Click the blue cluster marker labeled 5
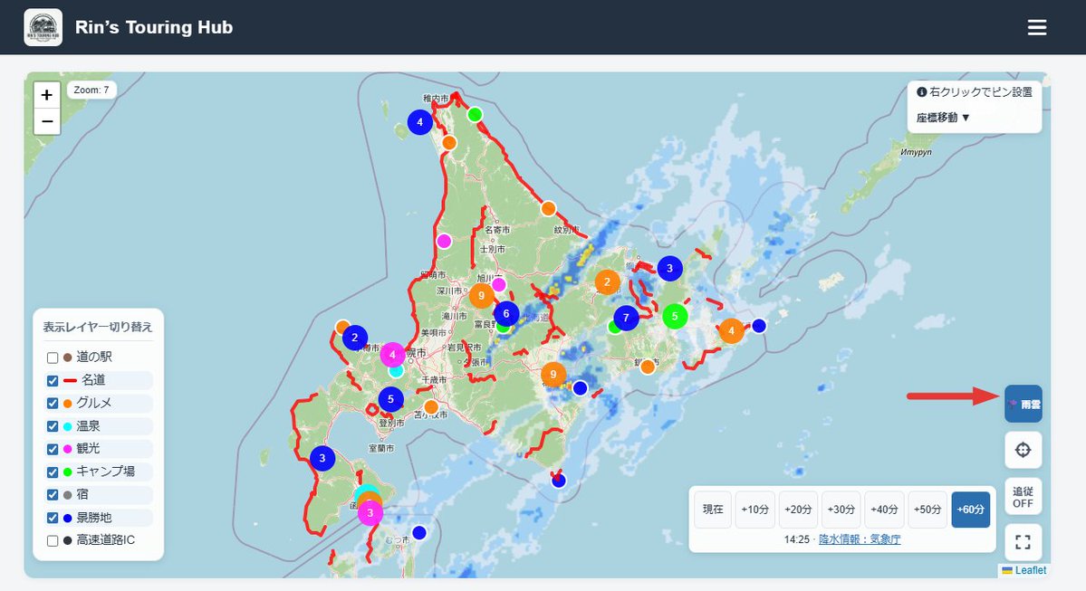 [390, 399]
